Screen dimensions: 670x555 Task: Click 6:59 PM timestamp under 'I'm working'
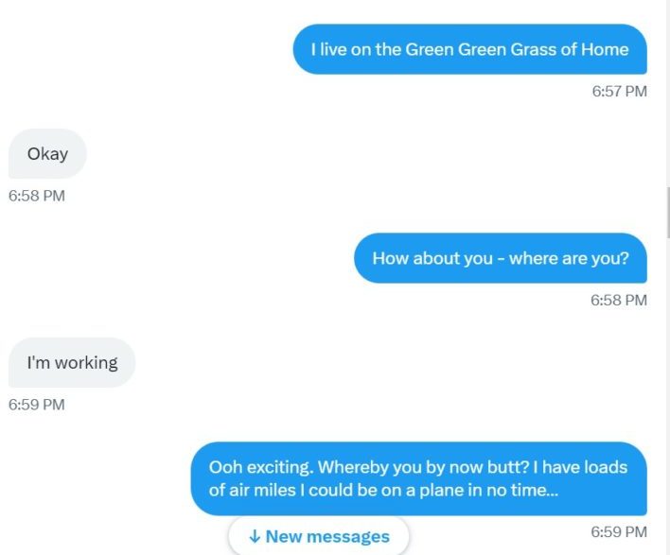click(x=37, y=405)
